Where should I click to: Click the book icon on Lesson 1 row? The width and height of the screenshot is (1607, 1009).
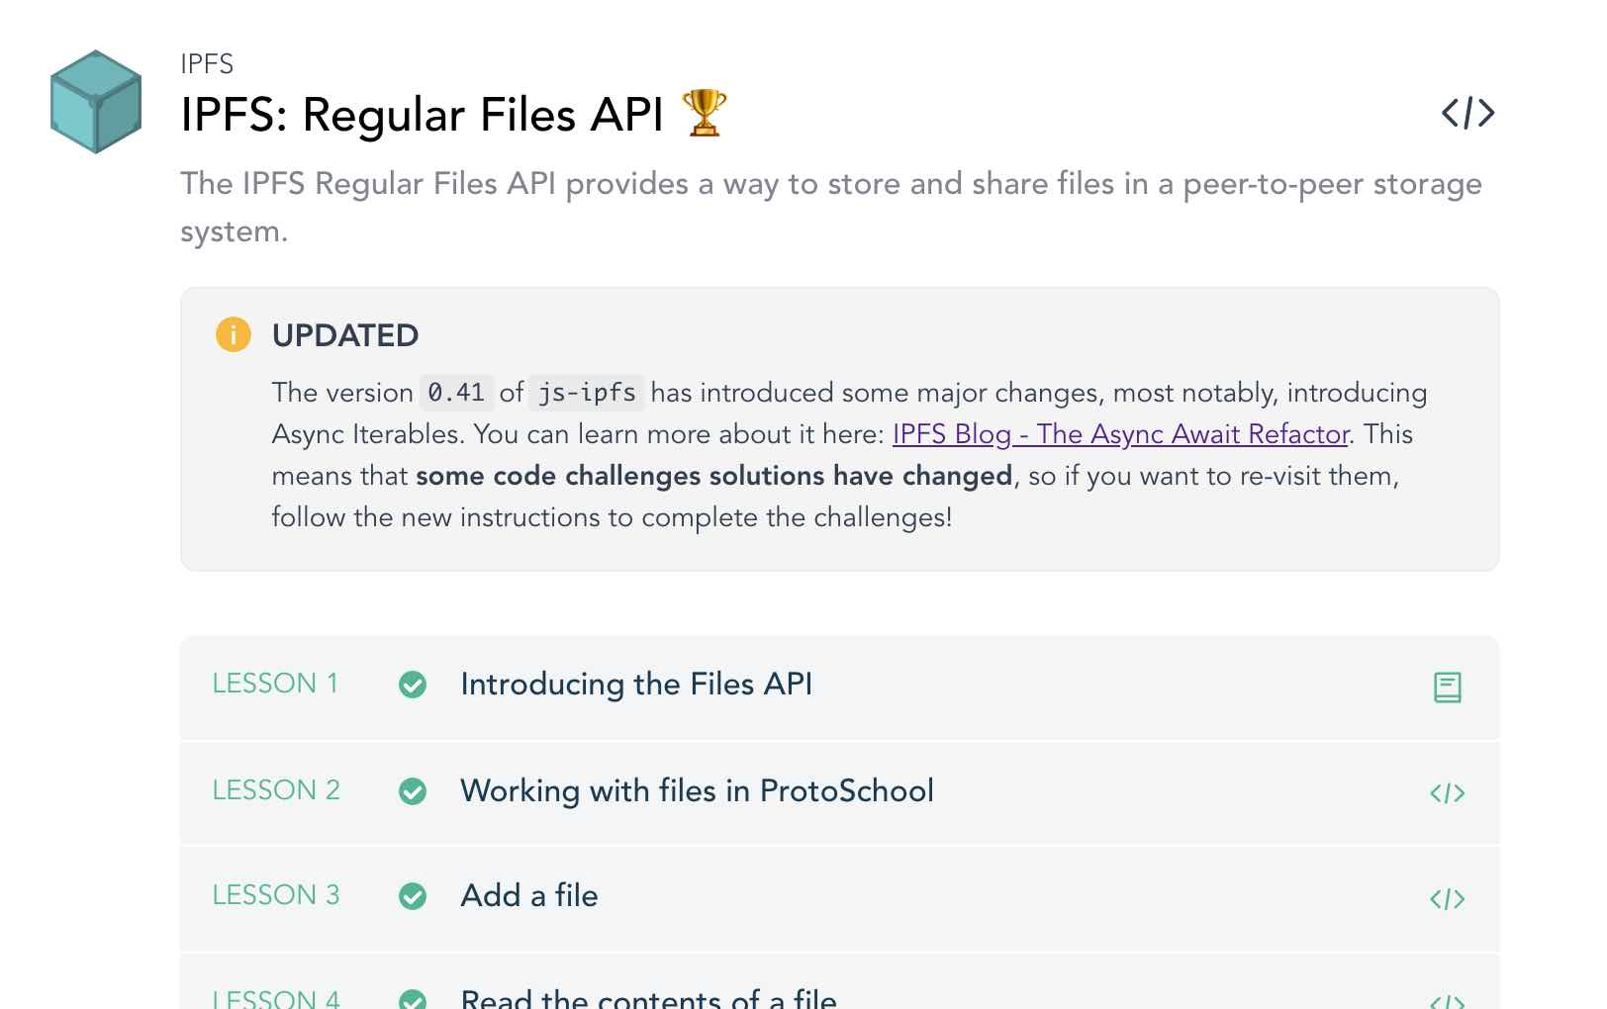pyautogui.click(x=1448, y=688)
